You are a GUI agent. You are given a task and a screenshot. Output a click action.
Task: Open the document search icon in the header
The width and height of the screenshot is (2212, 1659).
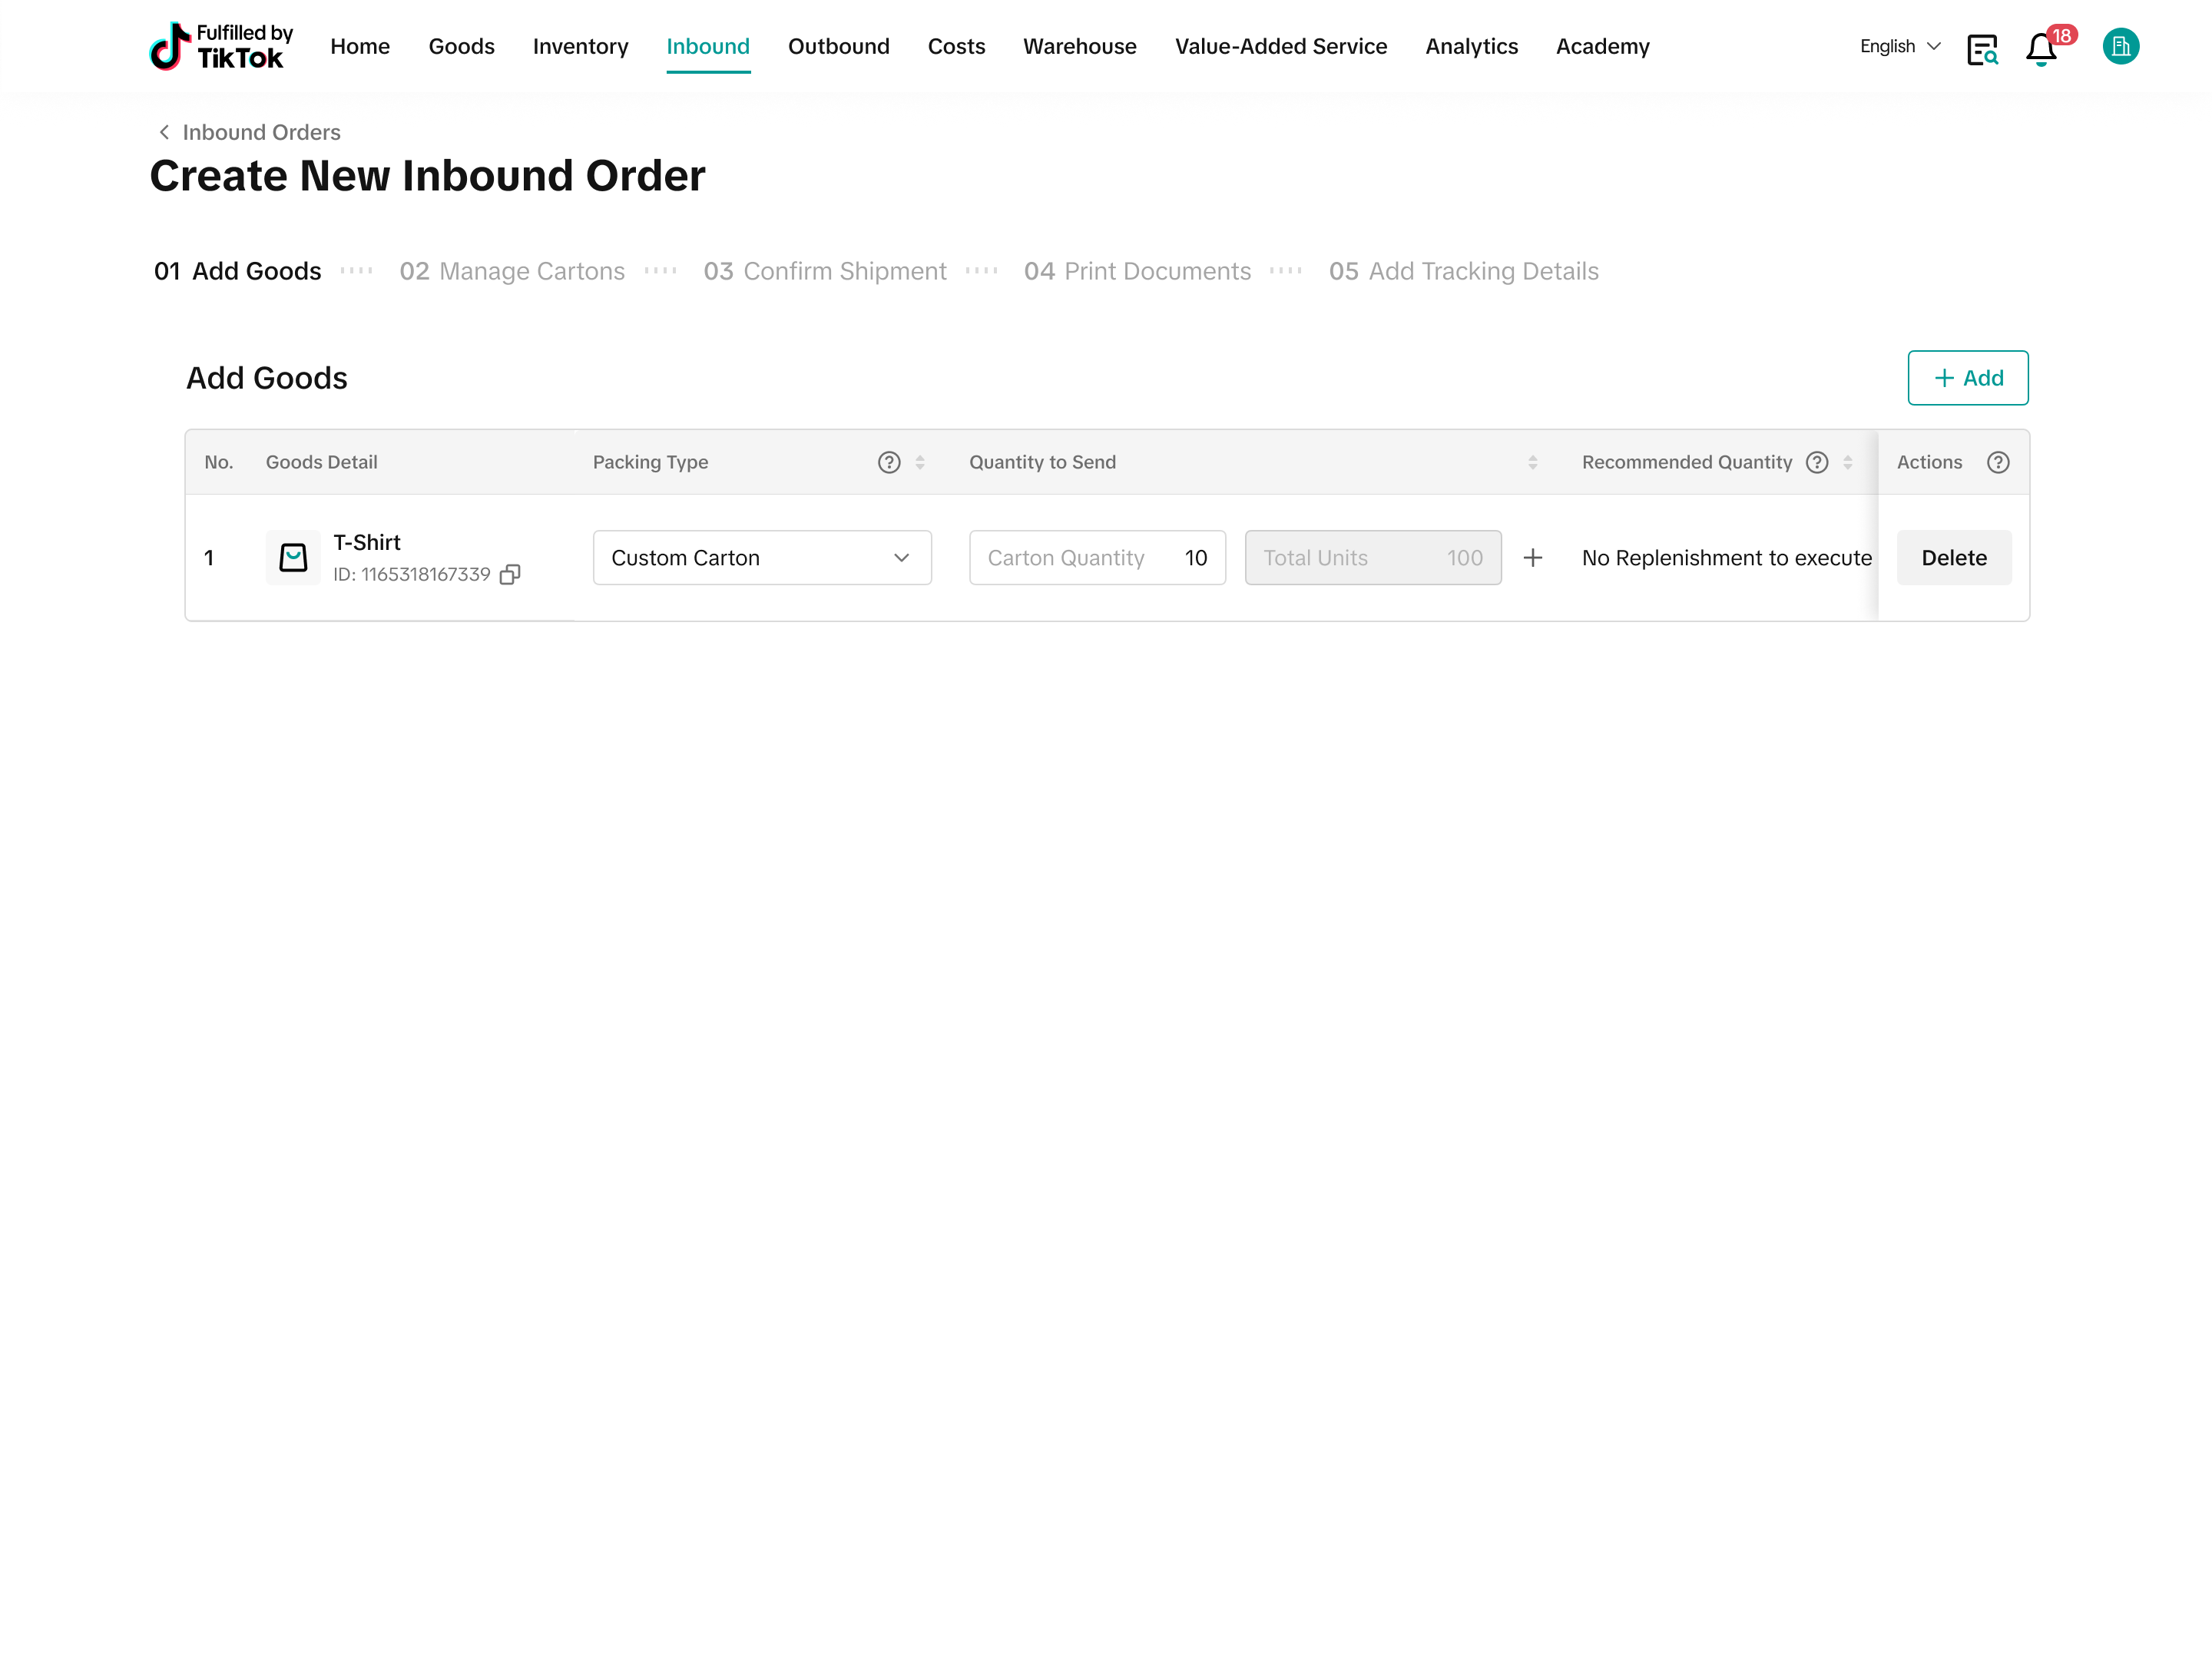(x=1982, y=48)
